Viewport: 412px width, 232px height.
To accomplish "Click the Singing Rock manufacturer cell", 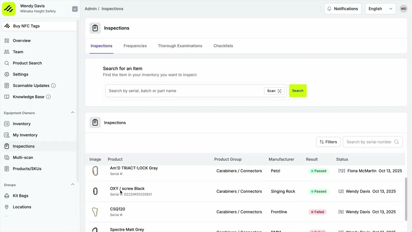I will point(283,191).
